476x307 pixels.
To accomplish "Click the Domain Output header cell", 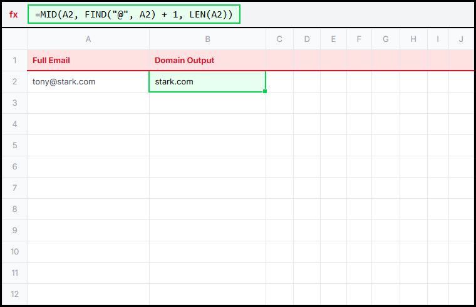I will (207, 61).
